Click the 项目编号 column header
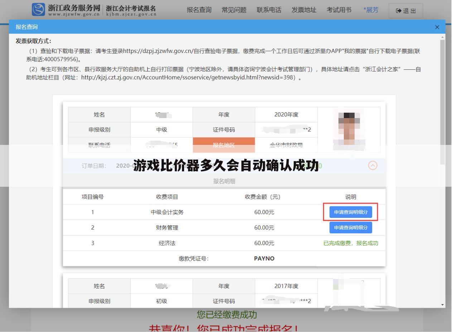The image size is (452, 332). 93,197
